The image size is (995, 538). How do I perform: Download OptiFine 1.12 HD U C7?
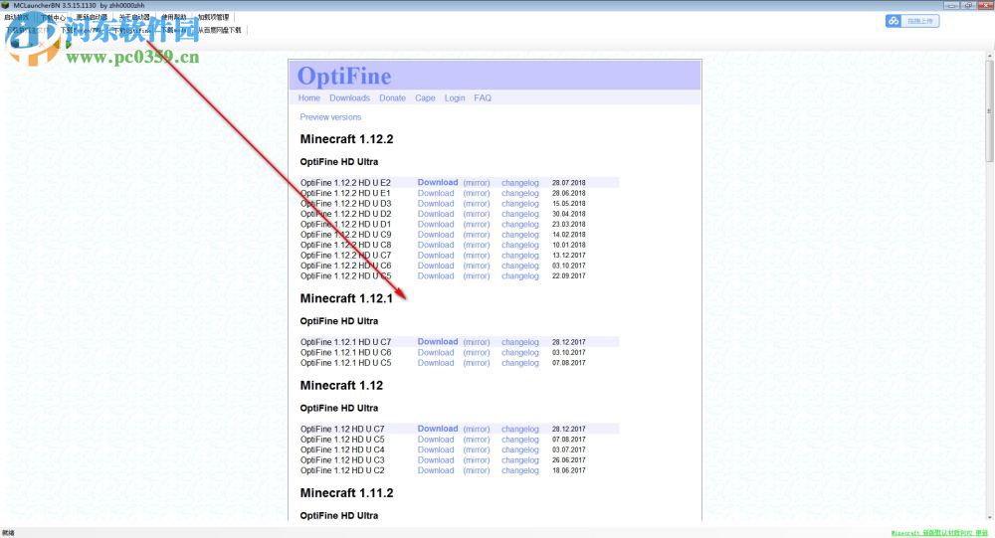(x=437, y=429)
